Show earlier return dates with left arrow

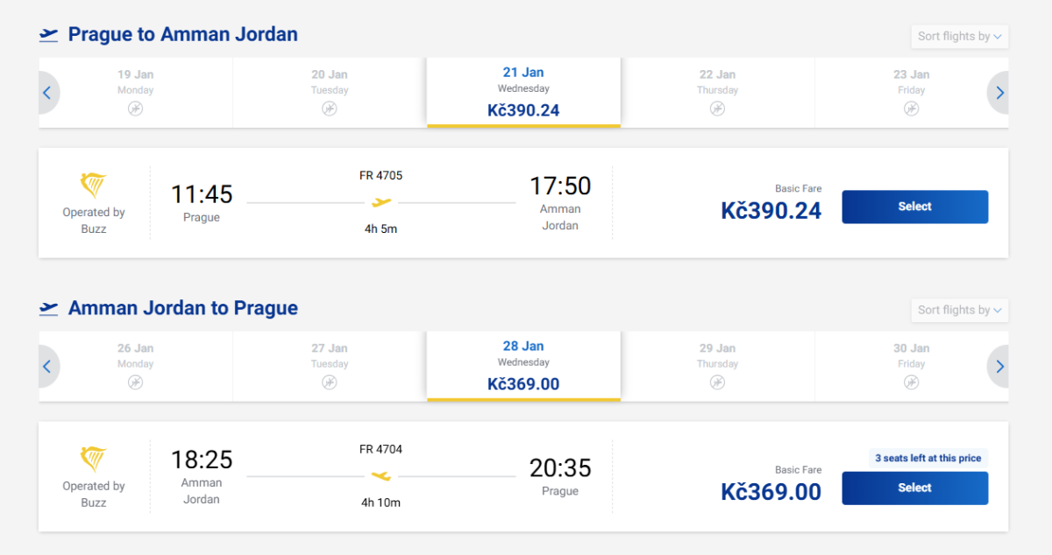[47, 367]
